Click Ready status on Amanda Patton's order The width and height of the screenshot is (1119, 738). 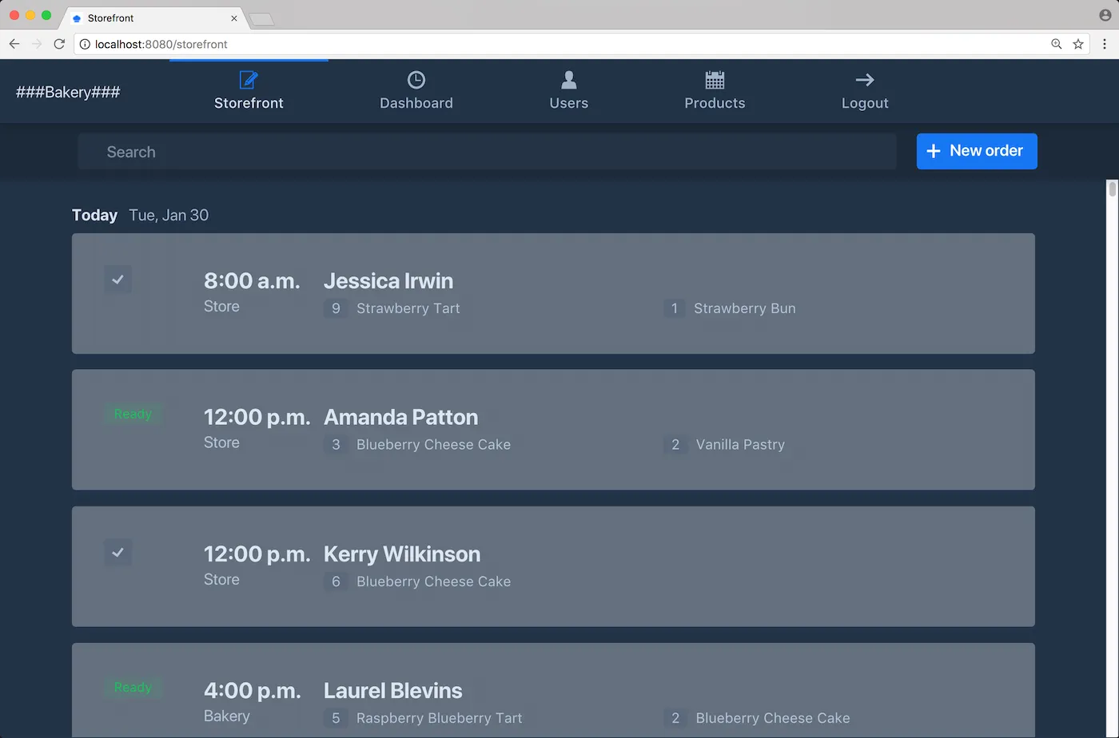133,414
